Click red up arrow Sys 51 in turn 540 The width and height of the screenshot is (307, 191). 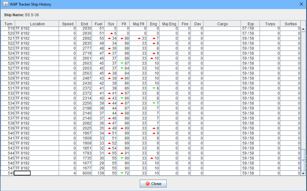tap(110, 133)
